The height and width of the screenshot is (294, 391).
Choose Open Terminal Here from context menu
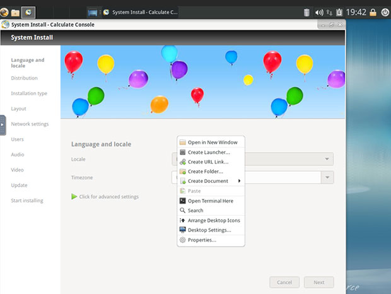coord(211,201)
